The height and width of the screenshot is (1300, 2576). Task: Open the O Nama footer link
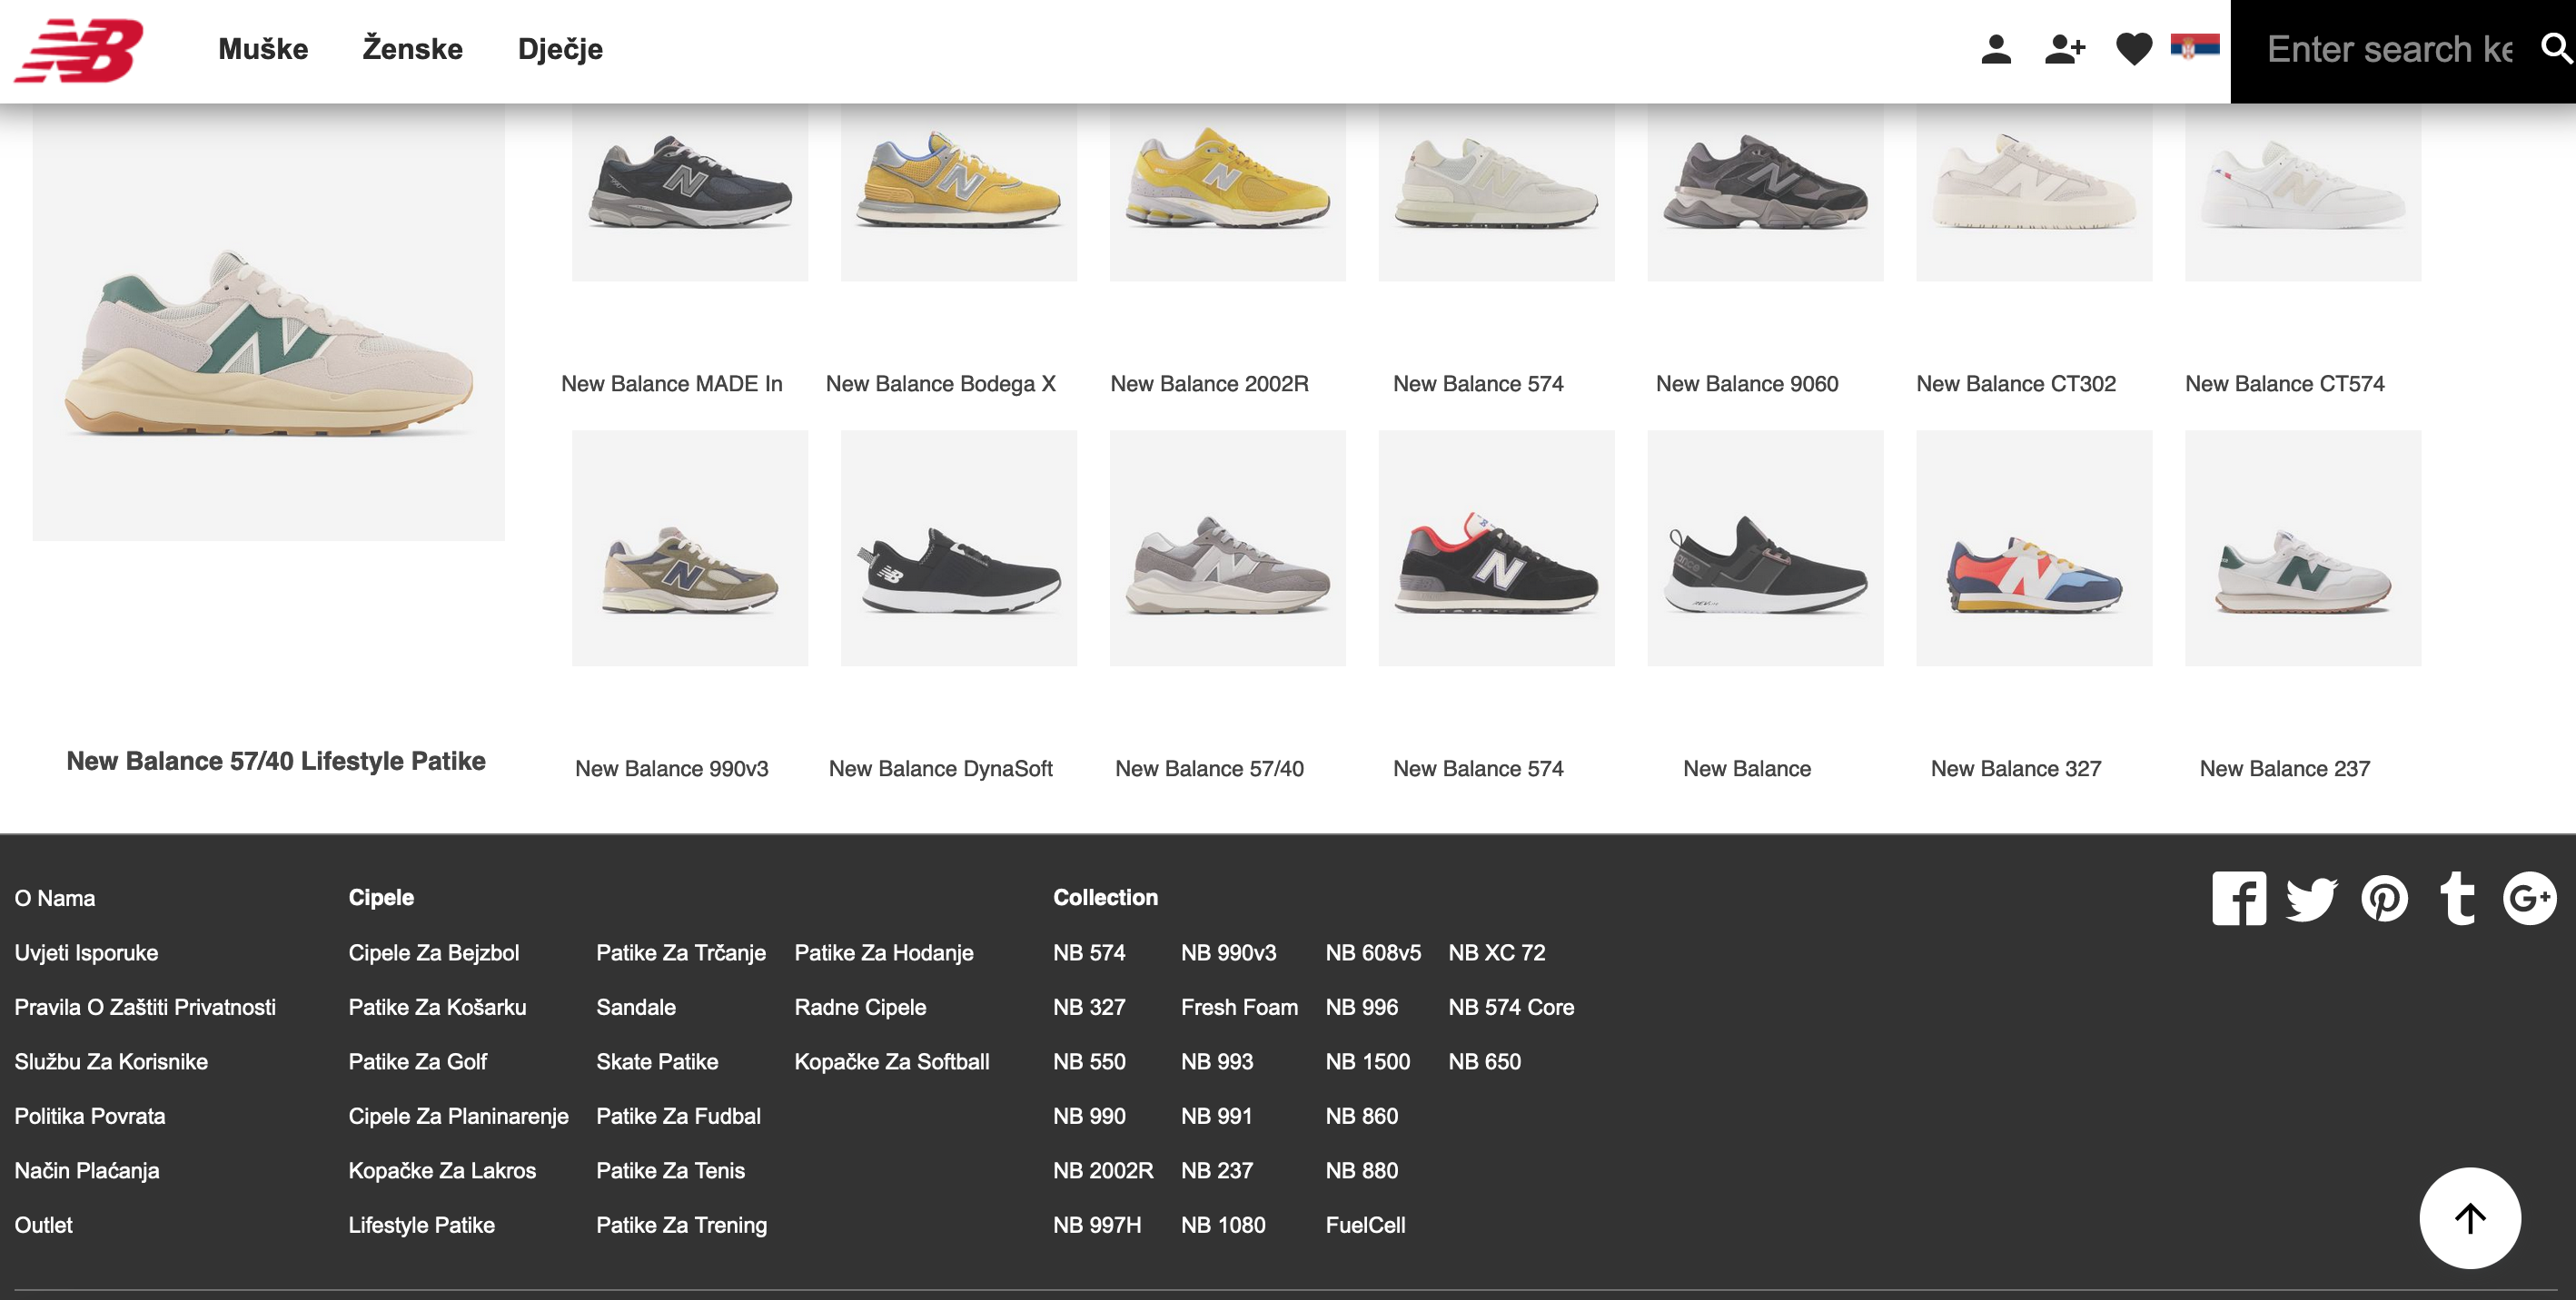click(x=55, y=899)
